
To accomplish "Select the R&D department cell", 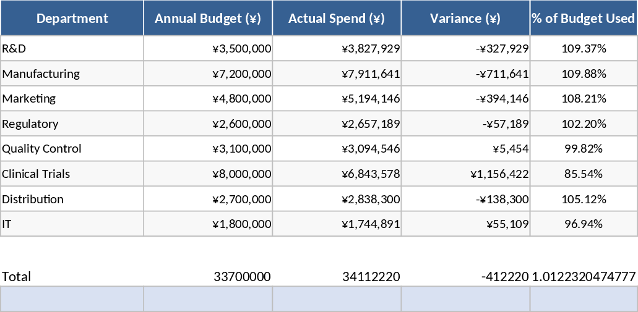I will tap(72, 48).
